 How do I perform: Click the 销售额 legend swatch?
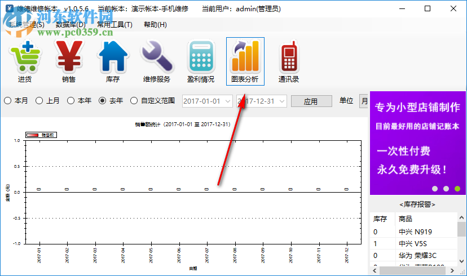point(33,135)
